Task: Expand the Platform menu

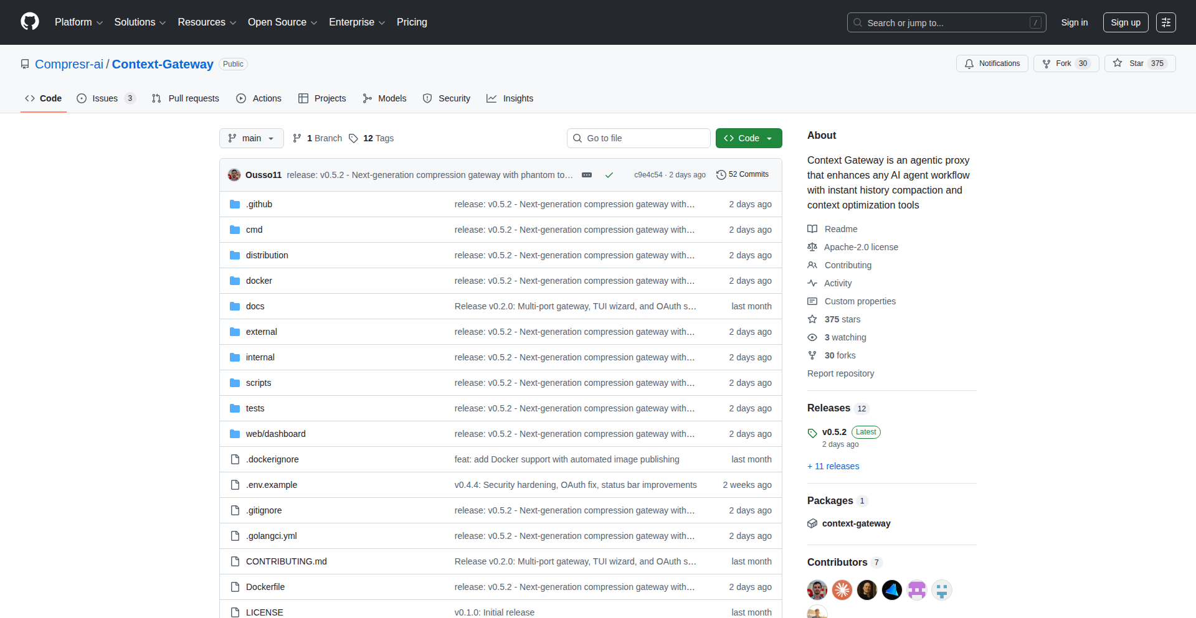Action: tap(78, 22)
